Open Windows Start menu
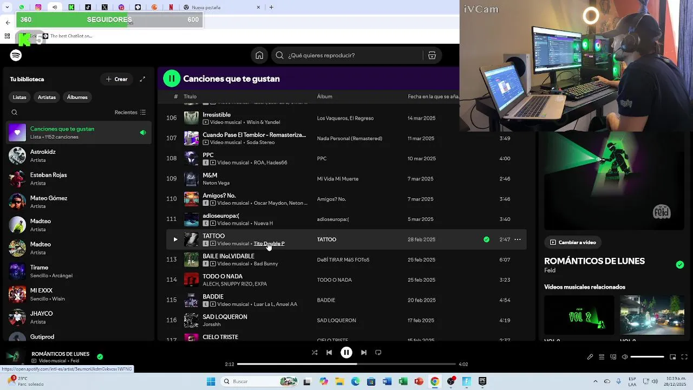693x390 pixels. pos(211,382)
